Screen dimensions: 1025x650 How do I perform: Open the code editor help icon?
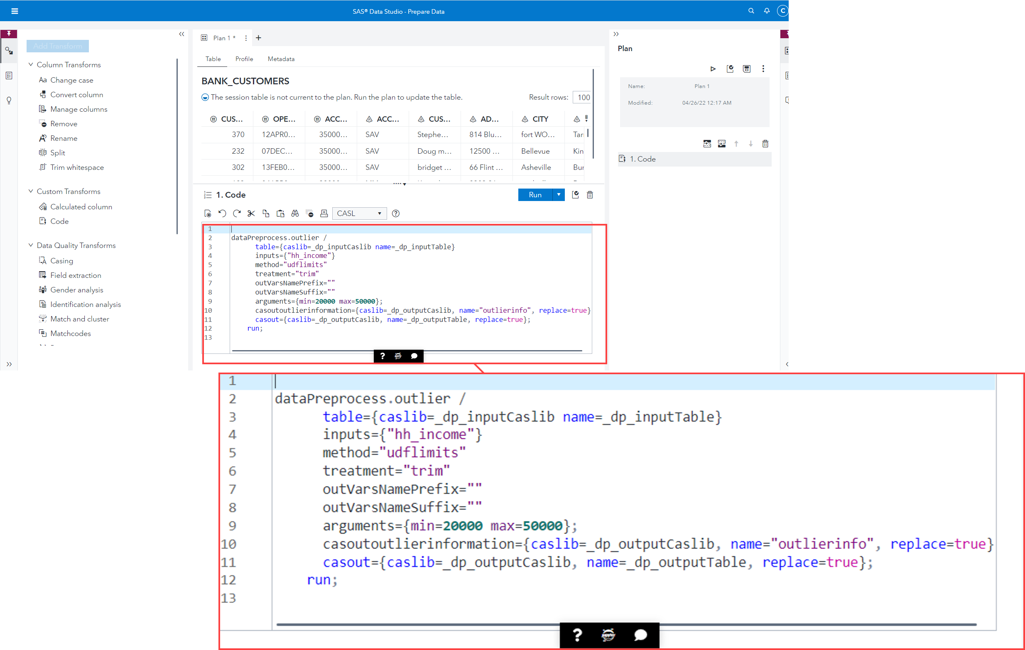395,213
